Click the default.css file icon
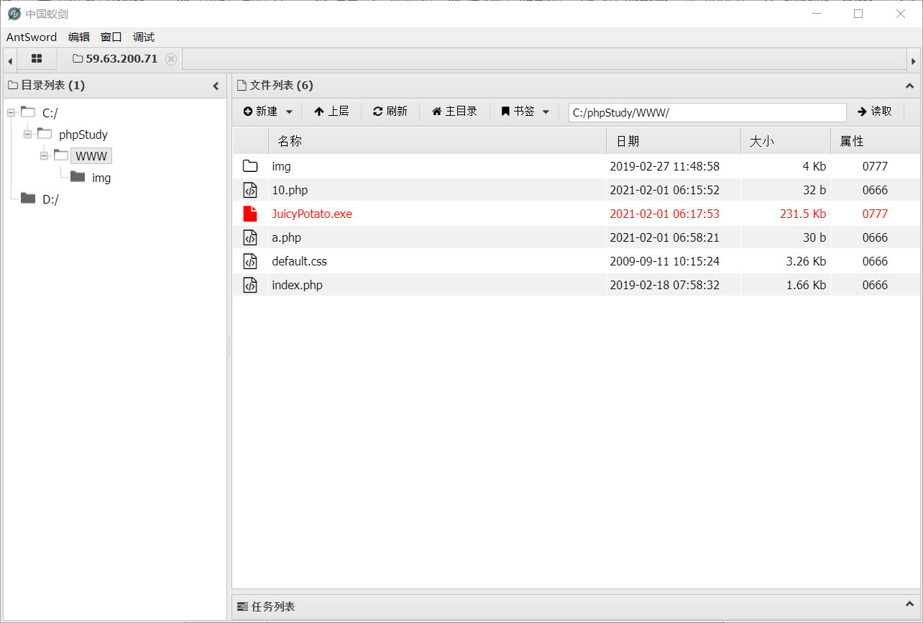Screen dimensions: 923x623 250,261
